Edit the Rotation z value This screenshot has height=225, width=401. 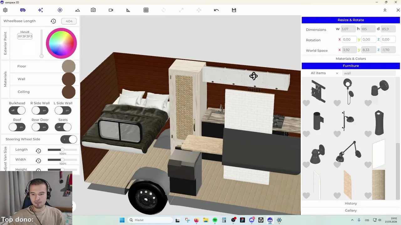(x=388, y=39)
